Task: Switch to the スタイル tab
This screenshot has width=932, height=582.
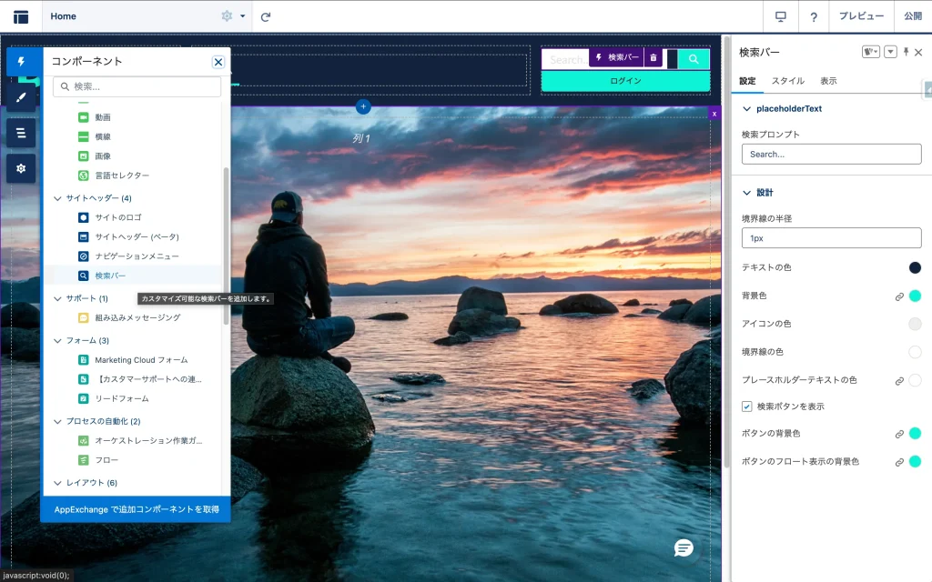Action: (787, 81)
